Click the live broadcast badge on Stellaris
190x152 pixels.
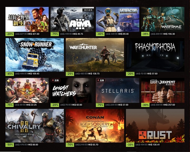[101, 80]
